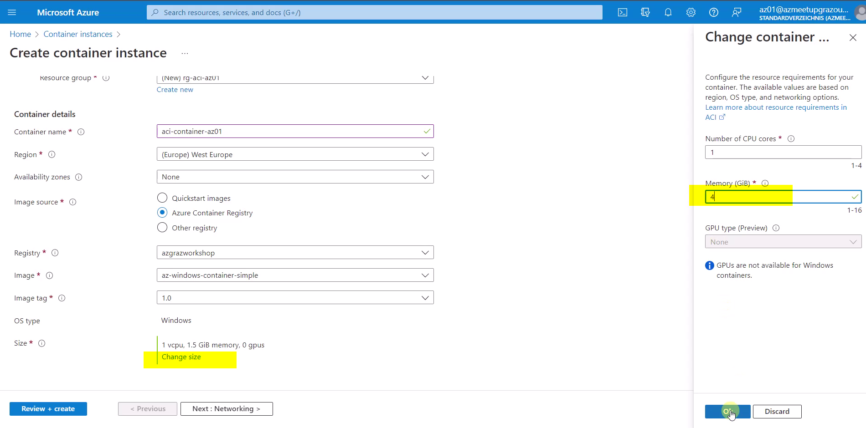Viewport: 866px width, 428px height.
Task: Show info tooltip for Container name
Action: coord(81,132)
